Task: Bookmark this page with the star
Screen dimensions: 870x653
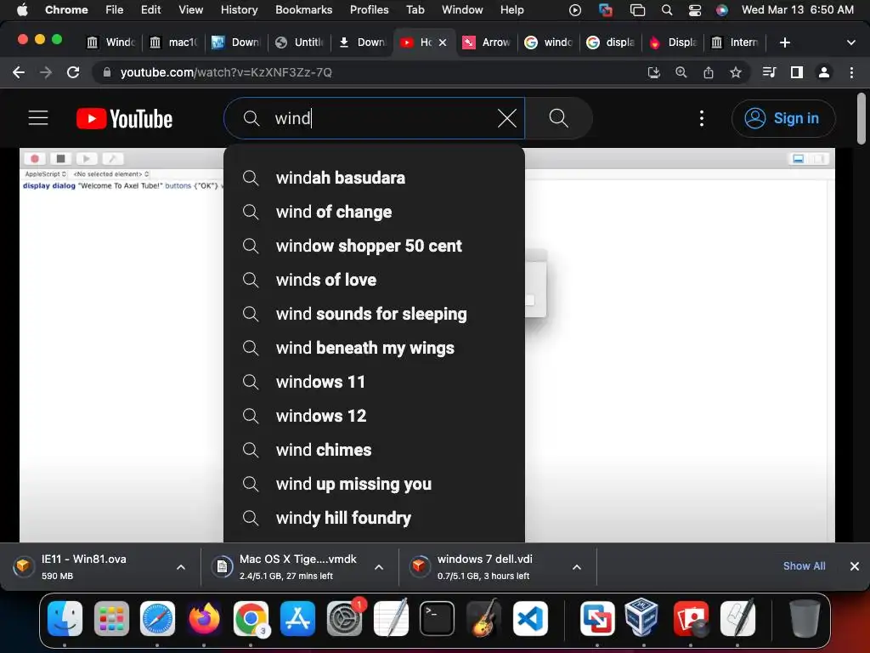Action: pos(735,72)
